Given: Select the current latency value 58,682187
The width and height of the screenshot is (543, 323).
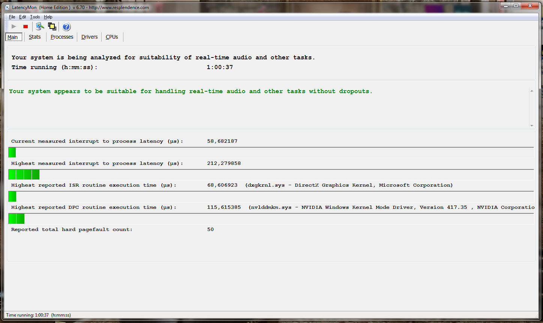Looking at the screenshot, I should 222,141.
